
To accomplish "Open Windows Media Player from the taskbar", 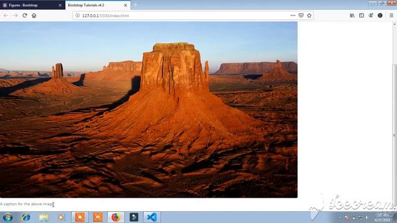I will (61, 217).
